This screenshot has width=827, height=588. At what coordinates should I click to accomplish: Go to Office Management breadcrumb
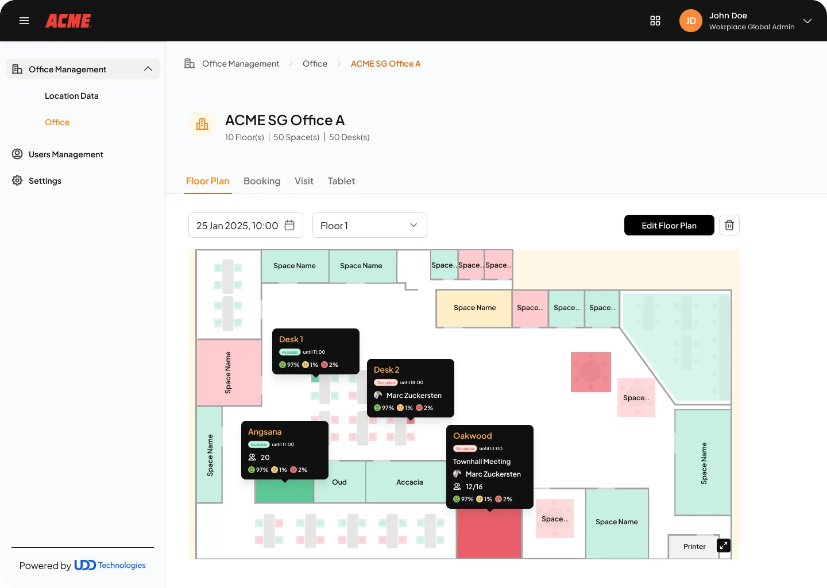[x=241, y=64]
